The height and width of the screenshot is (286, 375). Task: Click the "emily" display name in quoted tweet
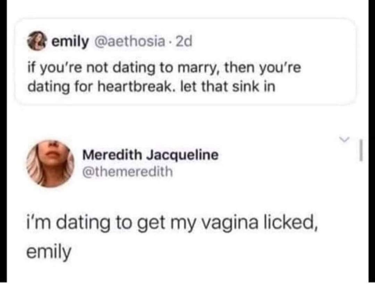point(70,43)
